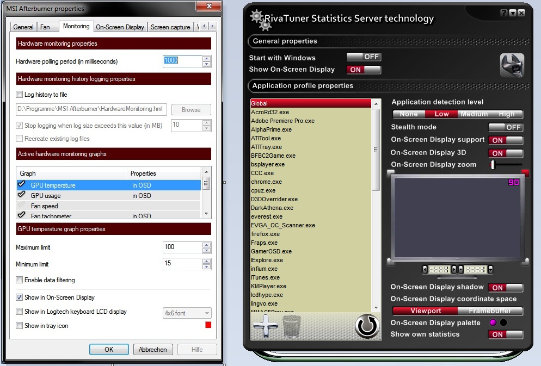Toggle GPU temperature graph checkmark
Screen dimensions: 541x366
(22, 184)
